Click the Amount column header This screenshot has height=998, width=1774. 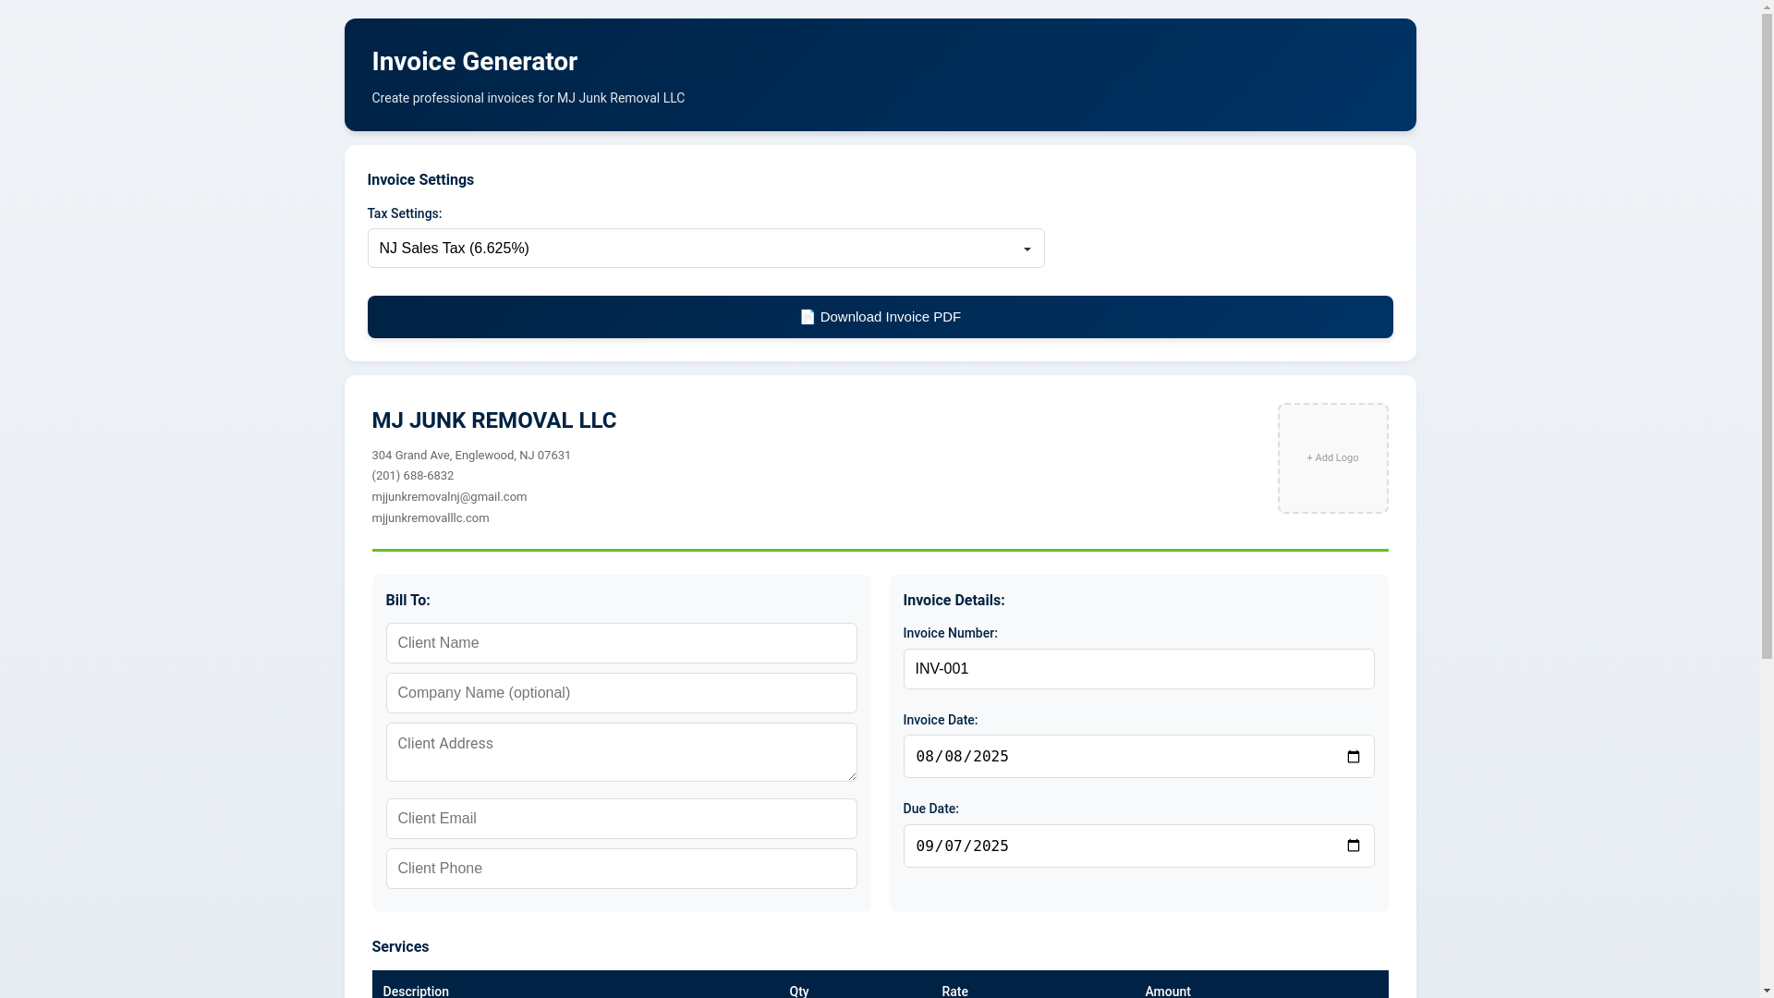pos(1168,991)
